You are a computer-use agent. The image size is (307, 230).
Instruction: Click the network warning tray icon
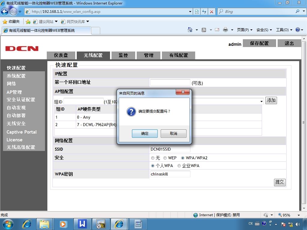[291, 224]
